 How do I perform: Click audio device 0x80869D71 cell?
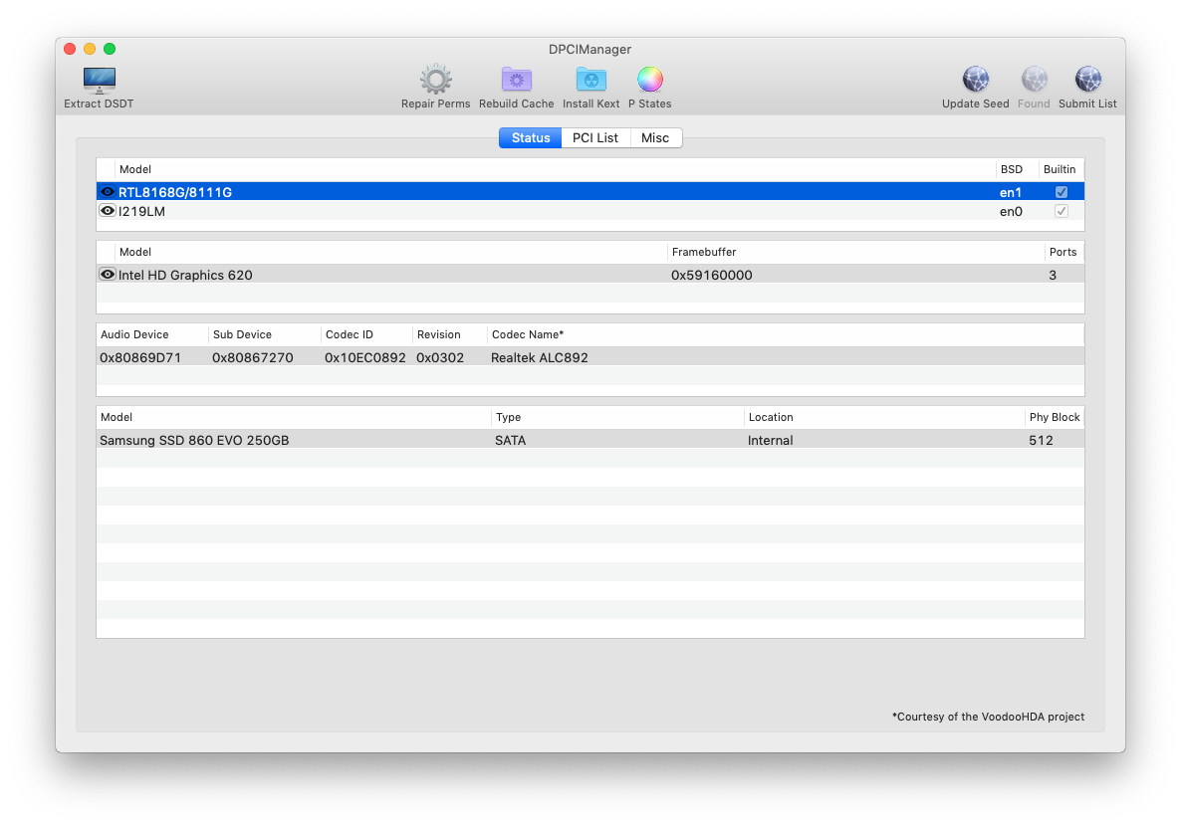(140, 357)
